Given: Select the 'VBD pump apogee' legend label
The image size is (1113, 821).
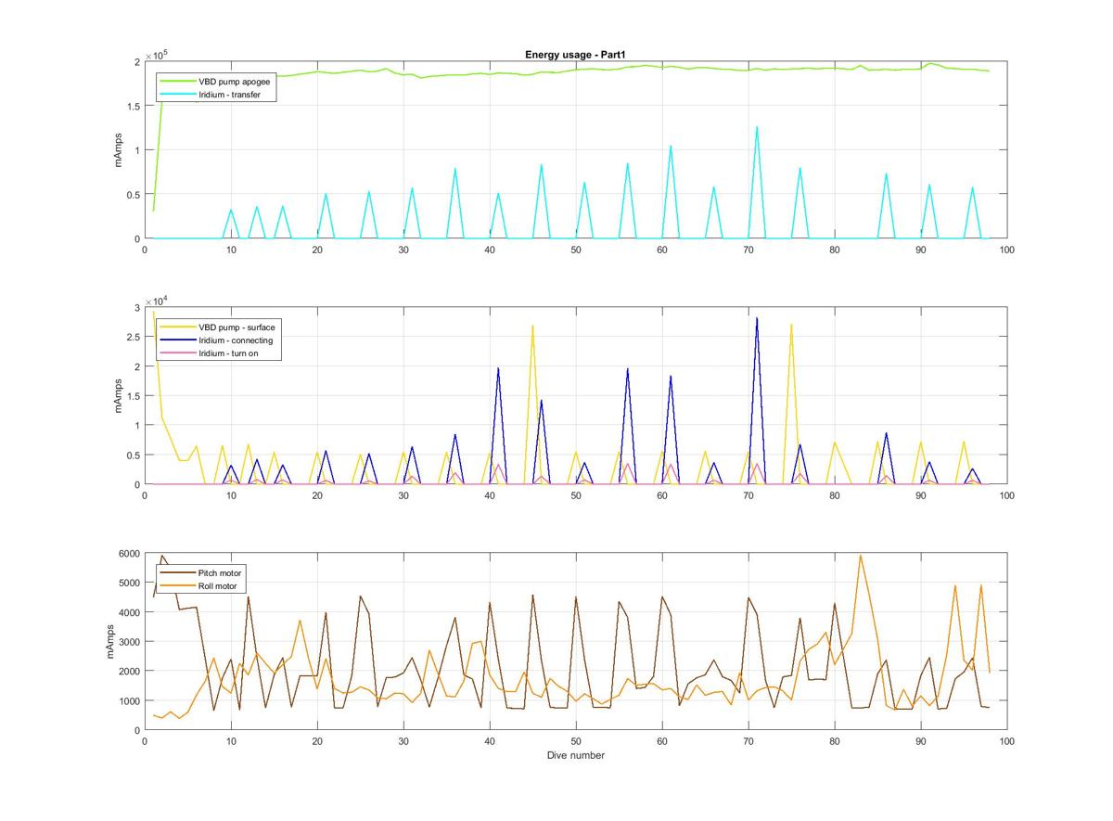Looking at the screenshot, I should coord(233,82).
